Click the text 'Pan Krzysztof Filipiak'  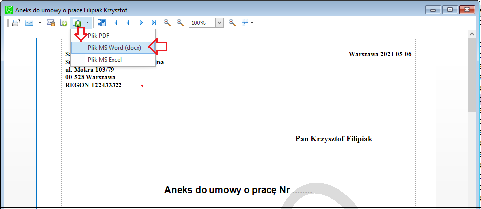(x=334, y=139)
